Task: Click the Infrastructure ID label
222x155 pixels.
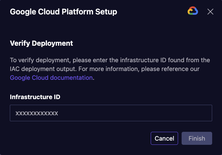Action: [35, 97]
